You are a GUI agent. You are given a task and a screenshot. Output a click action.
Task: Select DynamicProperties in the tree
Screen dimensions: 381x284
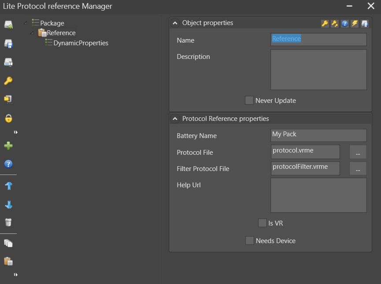click(x=81, y=43)
